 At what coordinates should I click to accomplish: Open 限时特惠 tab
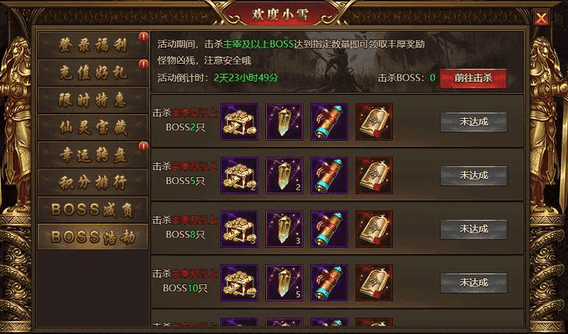pyautogui.click(x=93, y=100)
